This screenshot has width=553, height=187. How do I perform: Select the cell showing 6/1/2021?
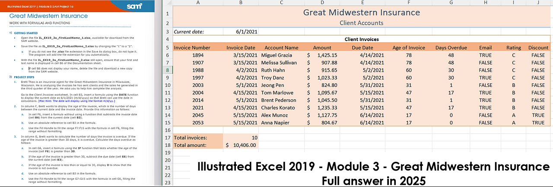241,32
